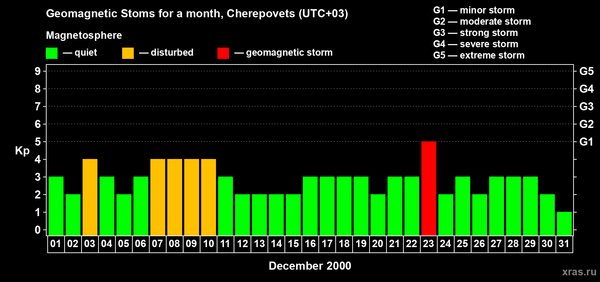Click the green bar for day 16

(x=310, y=206)
